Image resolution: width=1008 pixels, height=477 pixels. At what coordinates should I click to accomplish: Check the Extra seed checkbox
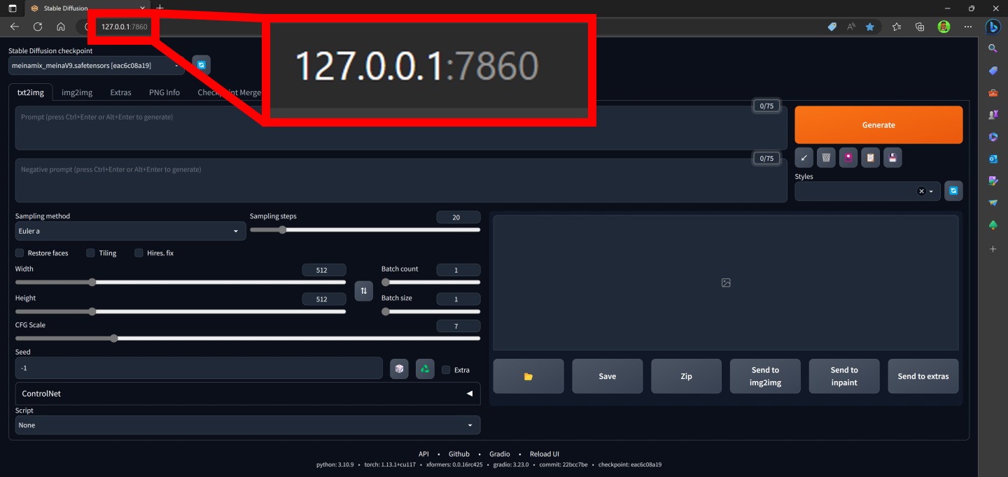click(446, 369)
